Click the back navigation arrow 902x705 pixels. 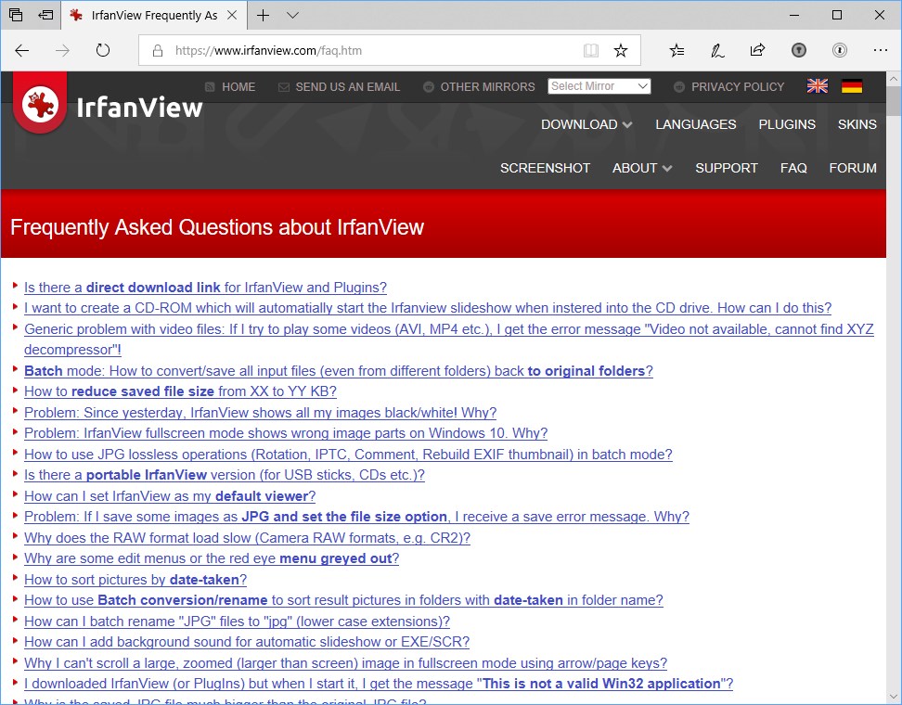click(22, 52)
